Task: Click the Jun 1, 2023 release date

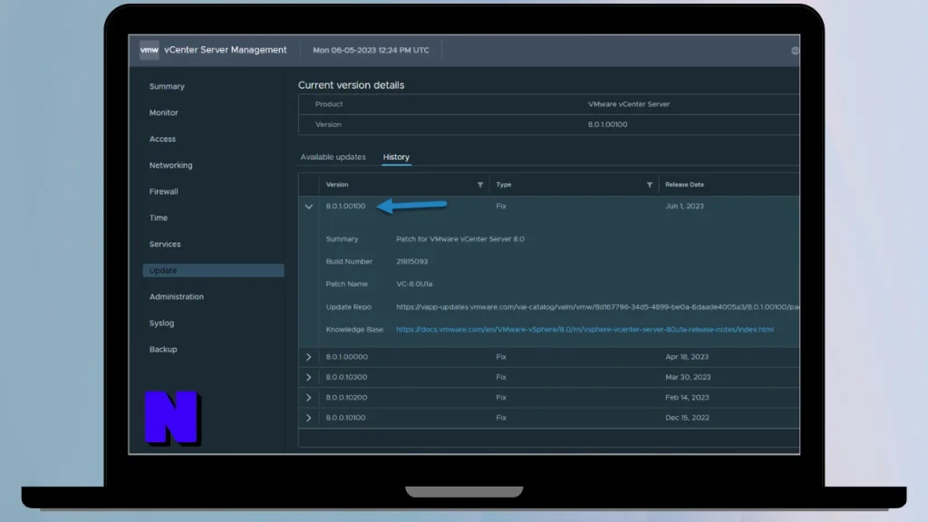Action: click(684, 207)
